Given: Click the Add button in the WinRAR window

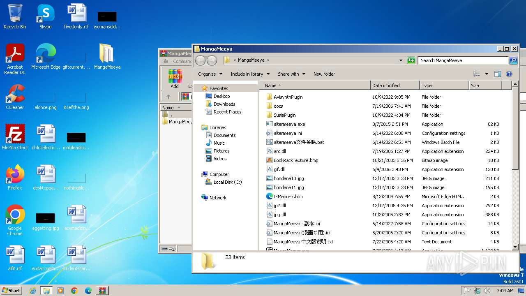Looking at the screenshot, I should point(175,79).
